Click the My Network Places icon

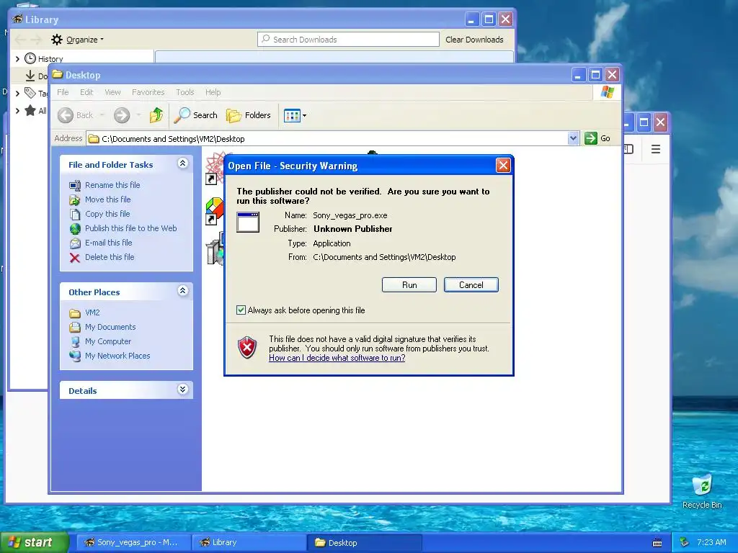coord(75,356)
